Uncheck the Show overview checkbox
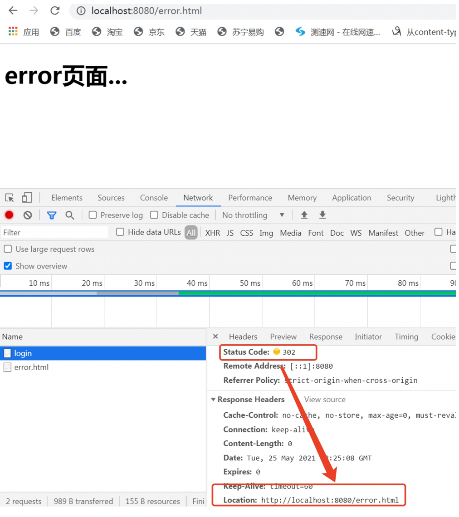This screenshot has height=517, width=459. click(x=8, y=266)
